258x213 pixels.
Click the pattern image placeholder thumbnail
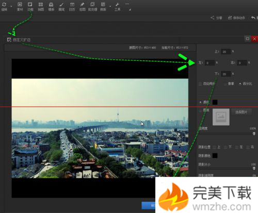[x=221, y=117]
